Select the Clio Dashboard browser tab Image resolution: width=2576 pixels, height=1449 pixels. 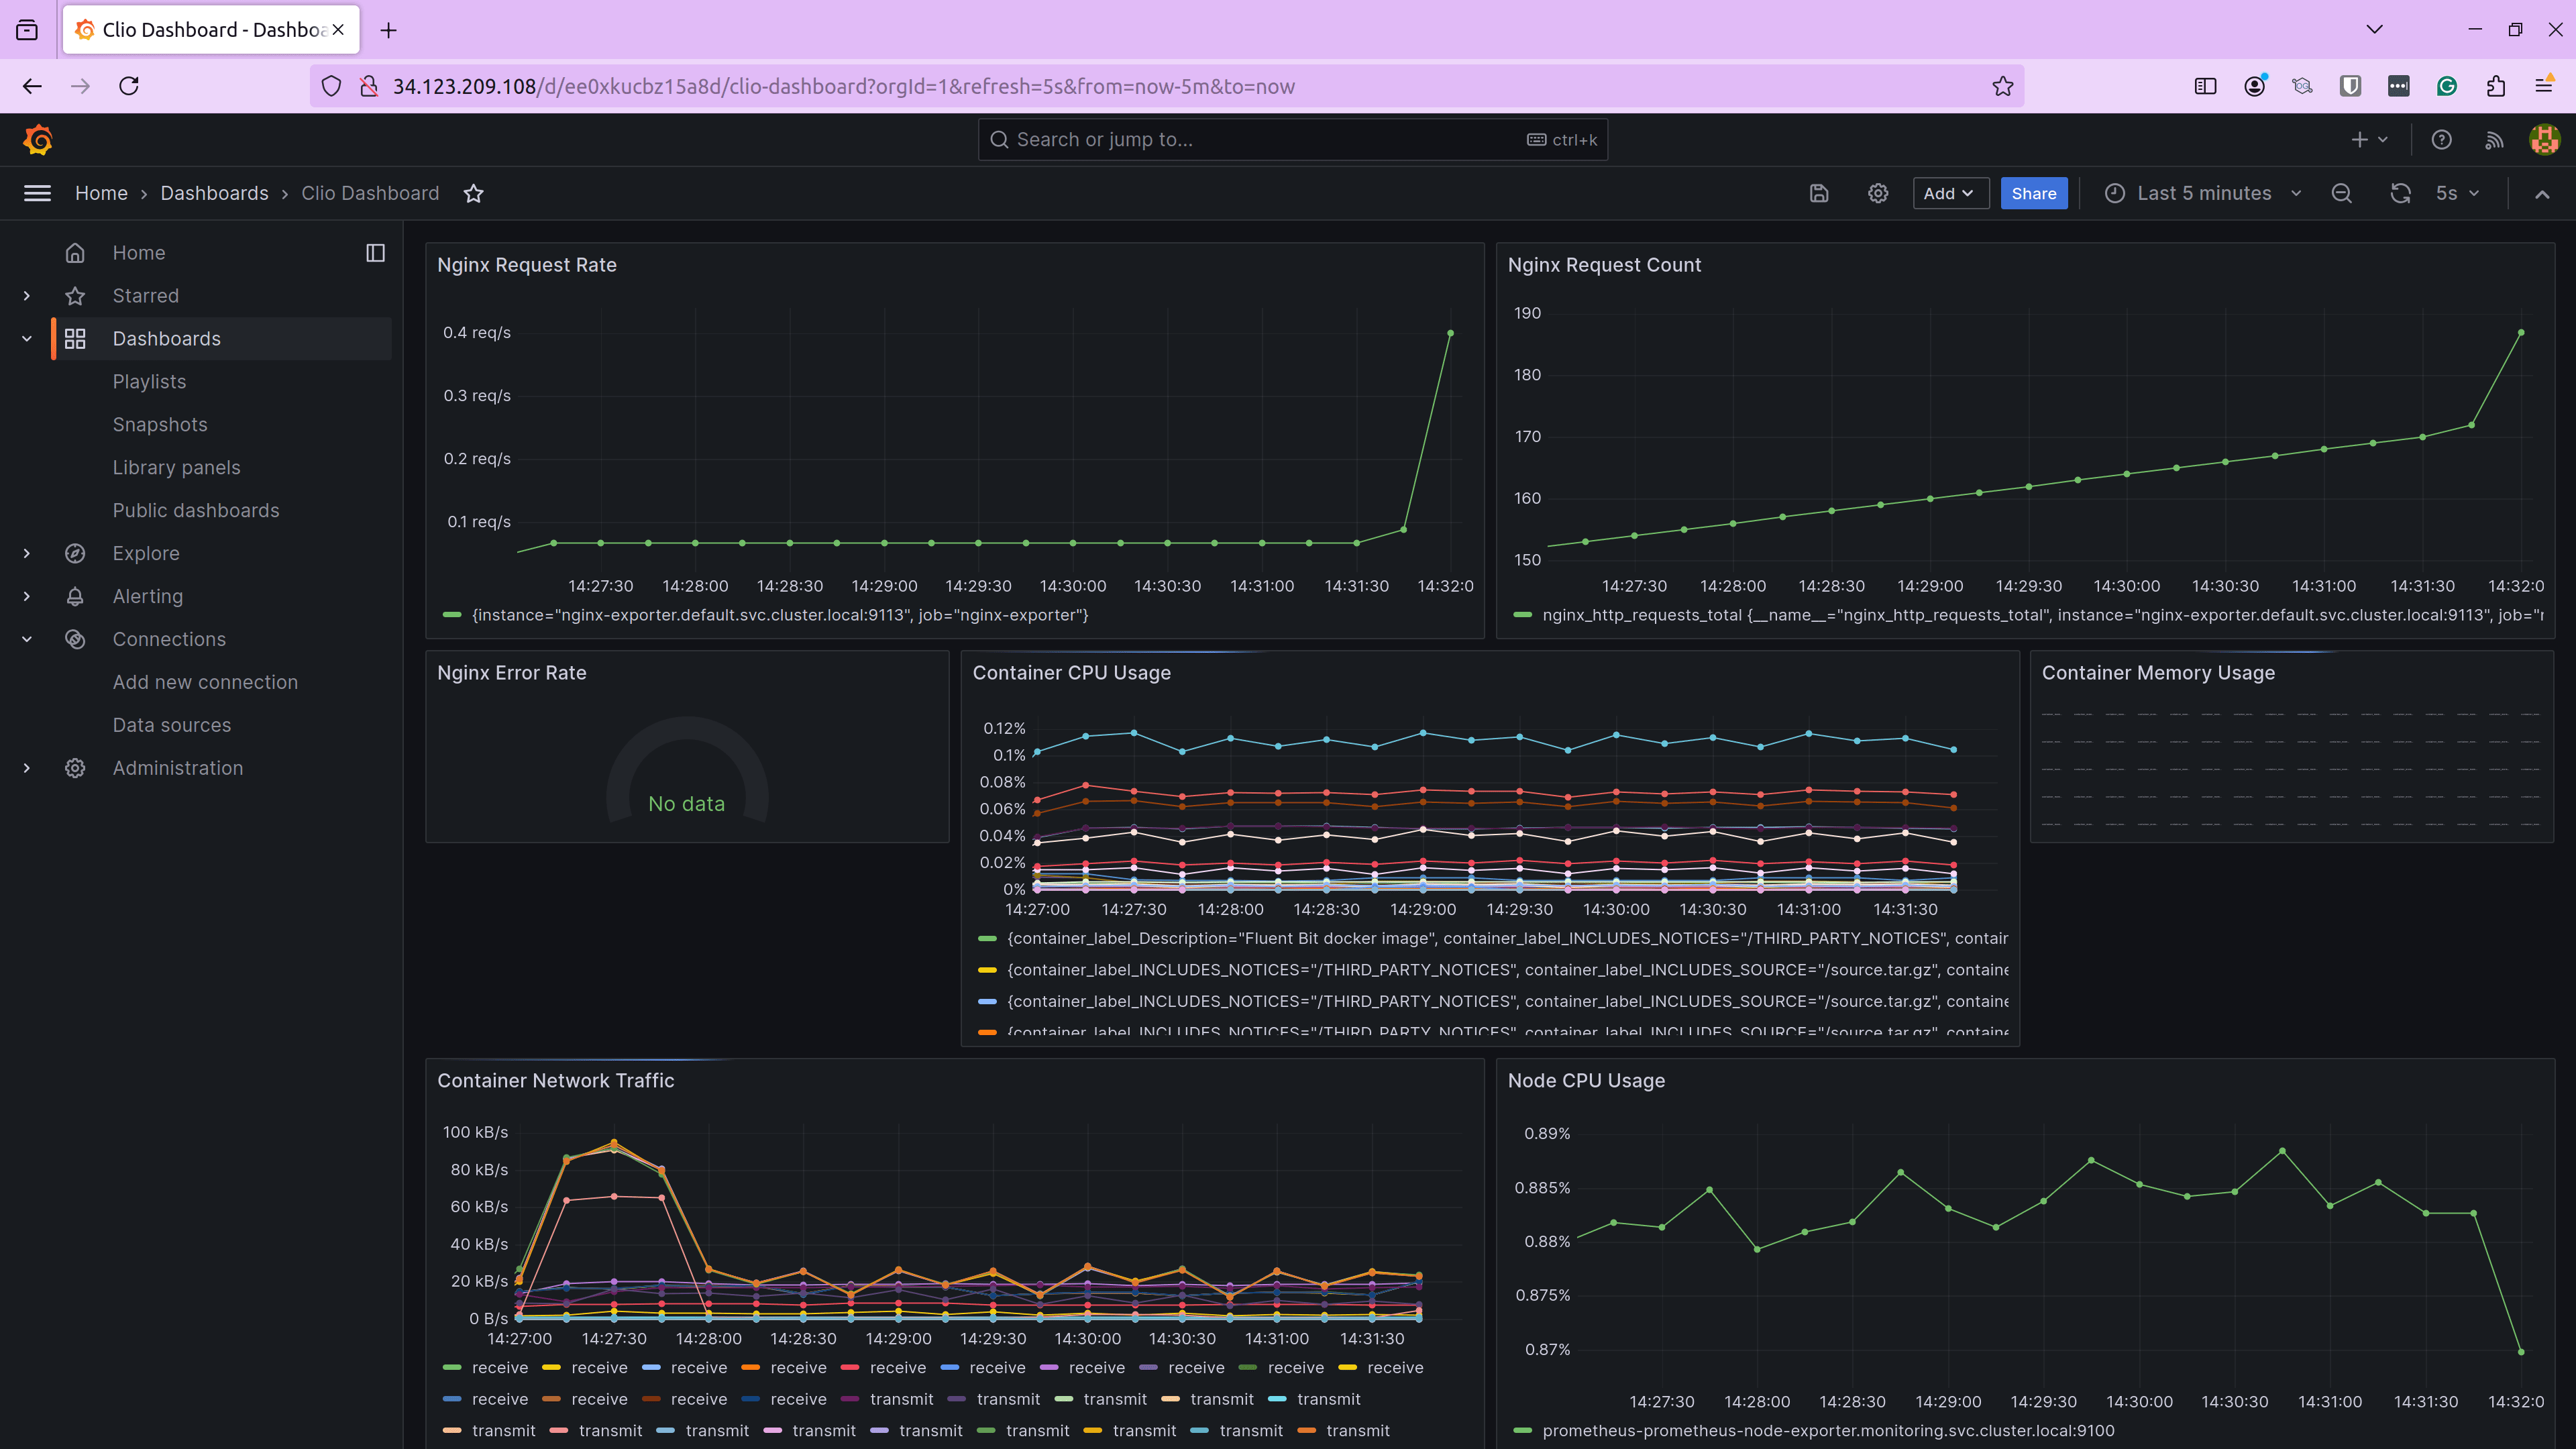pyautogui.click(x=211, y=30)
